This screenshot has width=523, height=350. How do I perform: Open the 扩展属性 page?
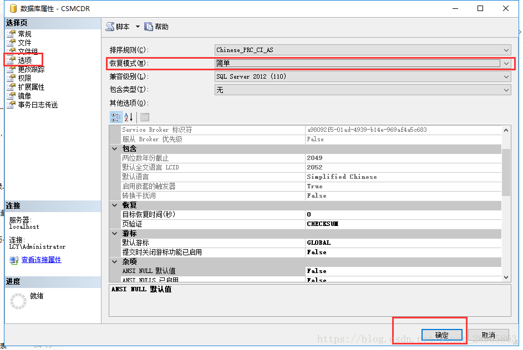click(31, 87)
